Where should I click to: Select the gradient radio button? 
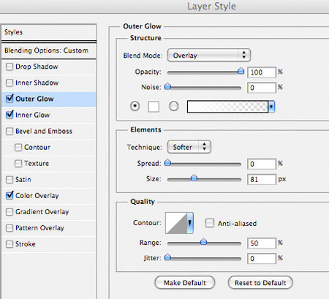pos(174,106)
